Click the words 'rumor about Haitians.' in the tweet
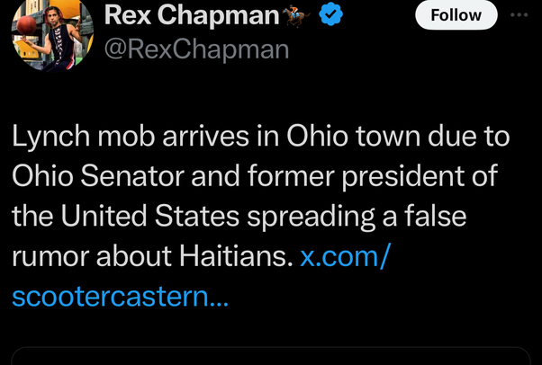The height and width of the screenshot is (365, 542). coord(152,257)
